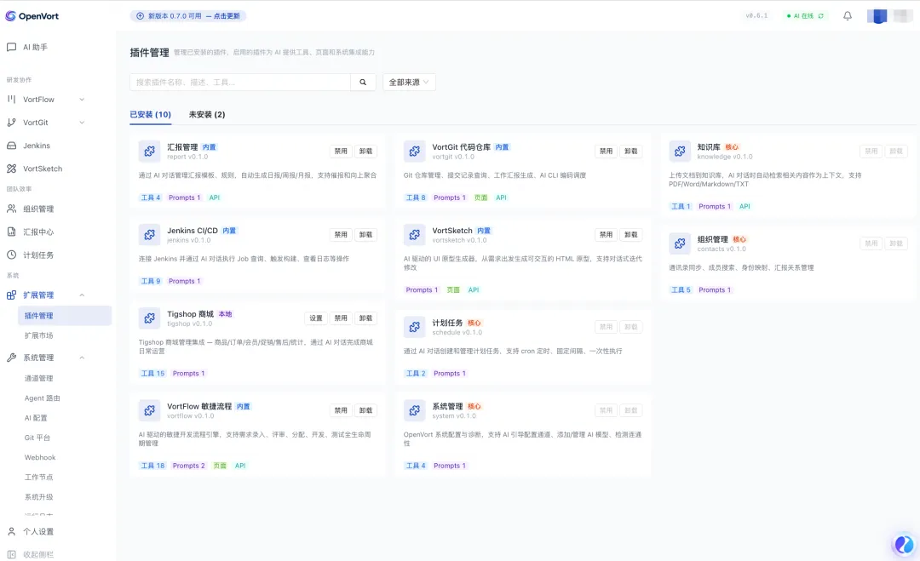
Task: Click the 知识库 plugin puzzle icon
Action: click(x=680, y=152)
